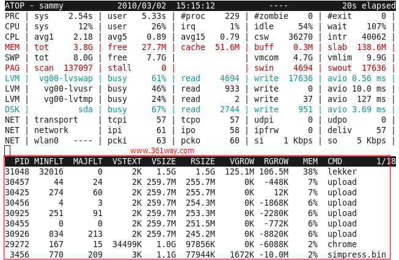The image size is (399, 260).
Task: Click the MINFLT column header
Action: click(49, 161)
